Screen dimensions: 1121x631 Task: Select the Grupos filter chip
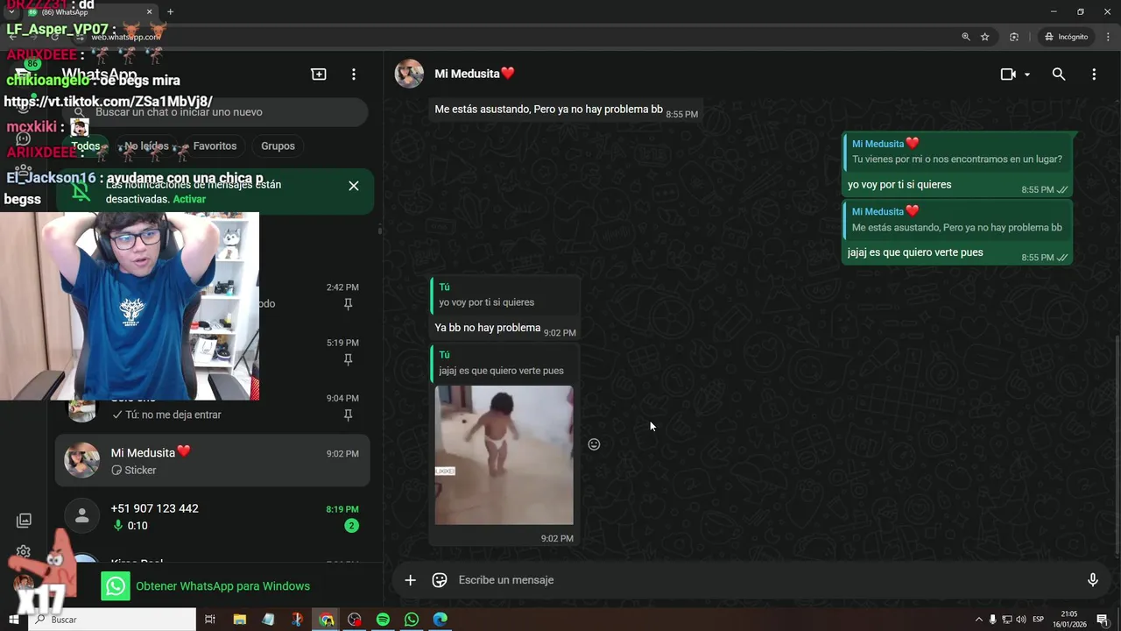pos(278,146)
